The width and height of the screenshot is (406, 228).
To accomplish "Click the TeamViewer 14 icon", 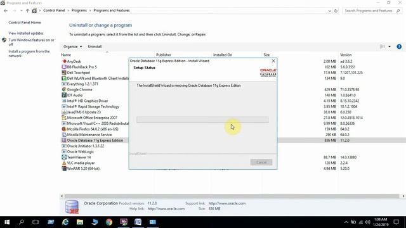I will tap(64, 157).
